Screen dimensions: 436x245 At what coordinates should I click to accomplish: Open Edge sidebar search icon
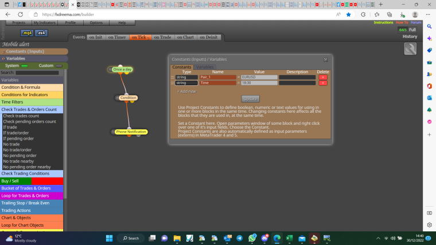[429, 26]
